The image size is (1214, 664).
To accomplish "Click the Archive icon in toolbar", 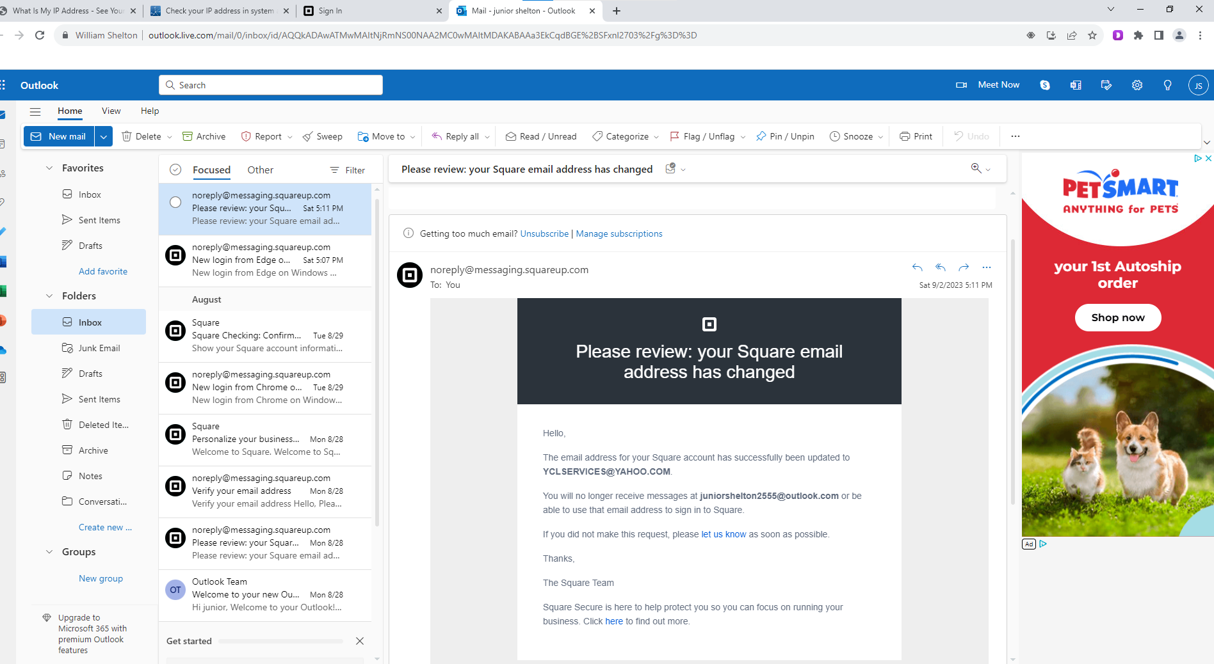I will coord(188,136).
